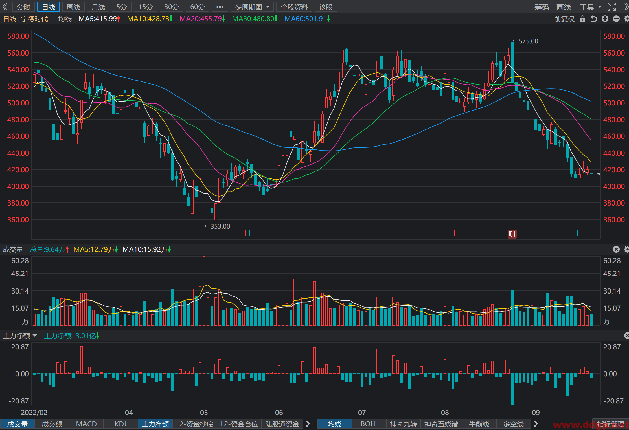Switch to 5分 period
The width and height of the screenshot is (629, 430).
click(122, 7)
